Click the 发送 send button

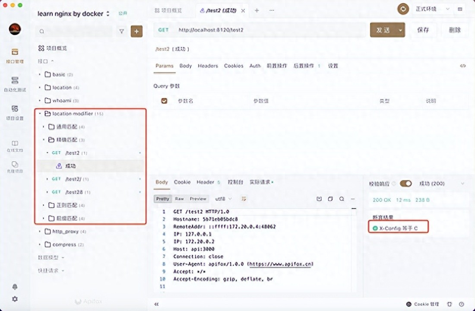(383, 30)
